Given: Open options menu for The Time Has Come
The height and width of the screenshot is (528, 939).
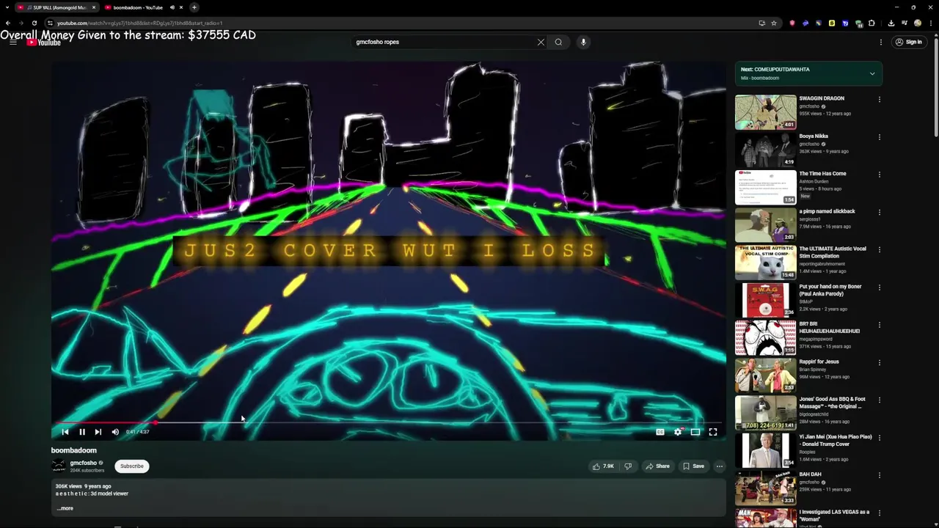Looking at the screenshot, I should click(879, 175).
